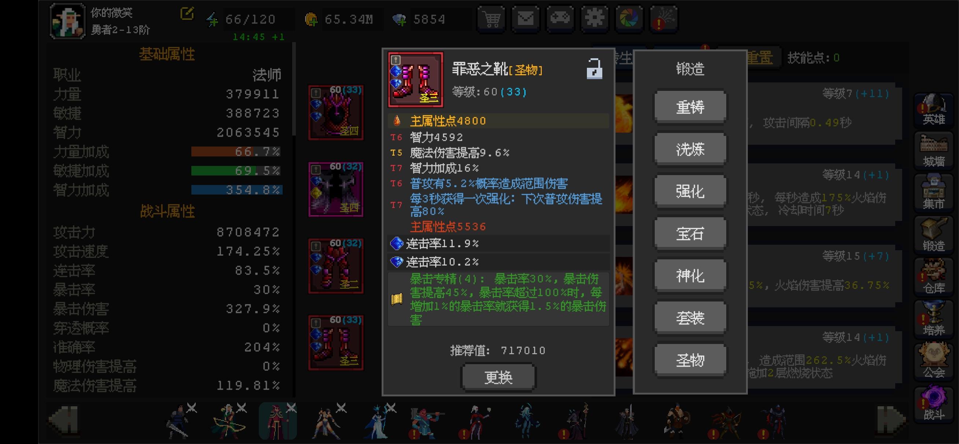The height and width of the screenshot is (444, 959).
Task: Click the 更换 replace button
Action: tap(499, 377)
